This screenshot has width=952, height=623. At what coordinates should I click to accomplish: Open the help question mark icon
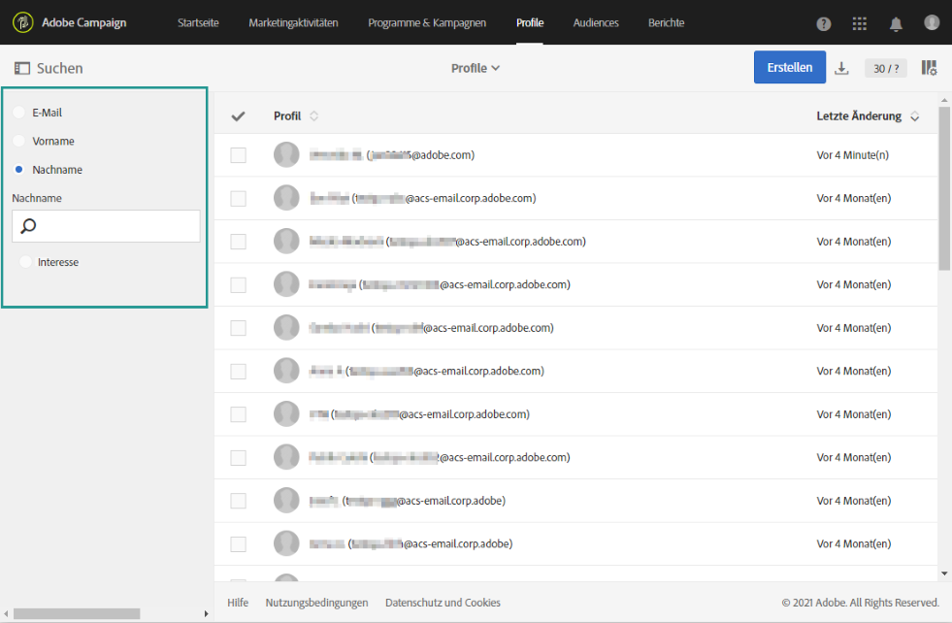tap(823, 23)
